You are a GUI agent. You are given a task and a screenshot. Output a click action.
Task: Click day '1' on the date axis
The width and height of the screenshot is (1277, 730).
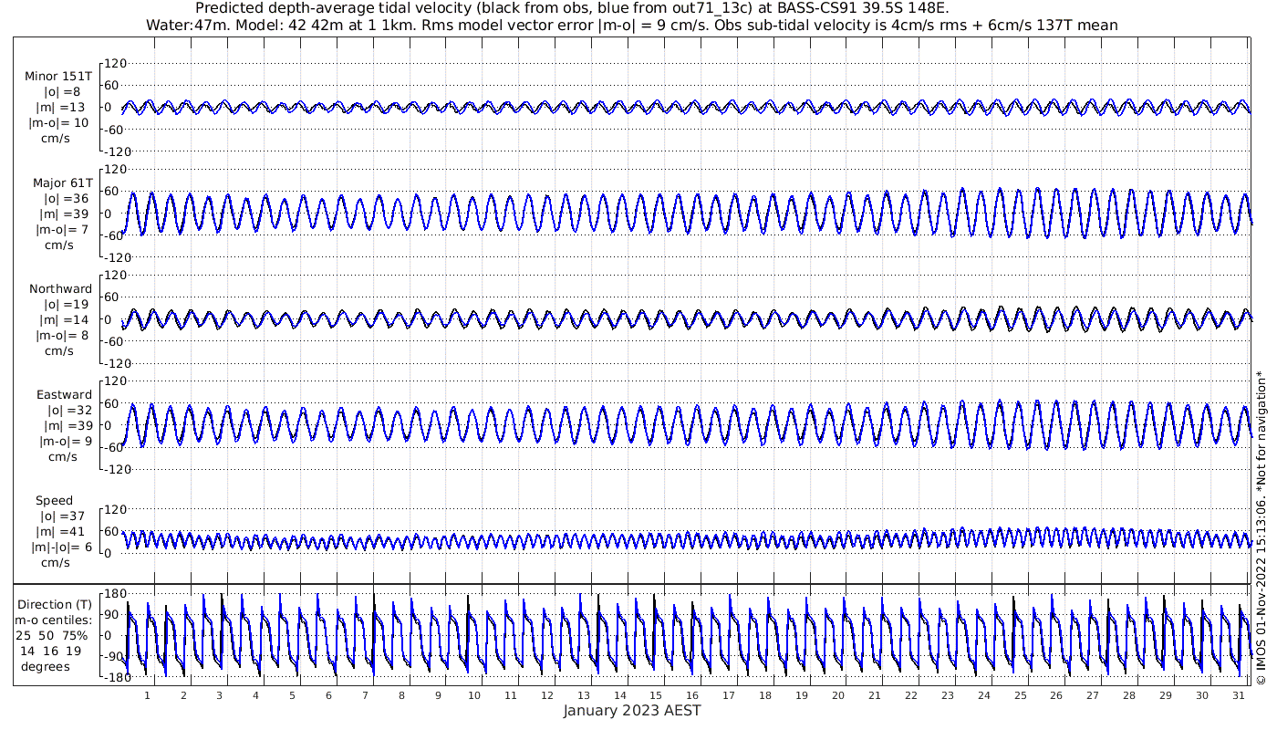tap(147, 694)
